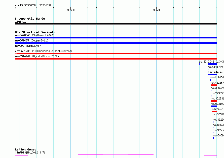Click the nsv35519 variant label
Viewport: 224px width, 158px height.
pos(218,114)
